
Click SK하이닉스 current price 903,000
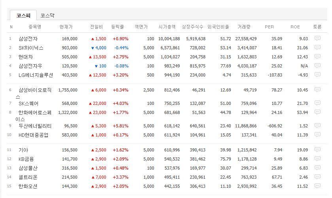[x=70, y=48]
